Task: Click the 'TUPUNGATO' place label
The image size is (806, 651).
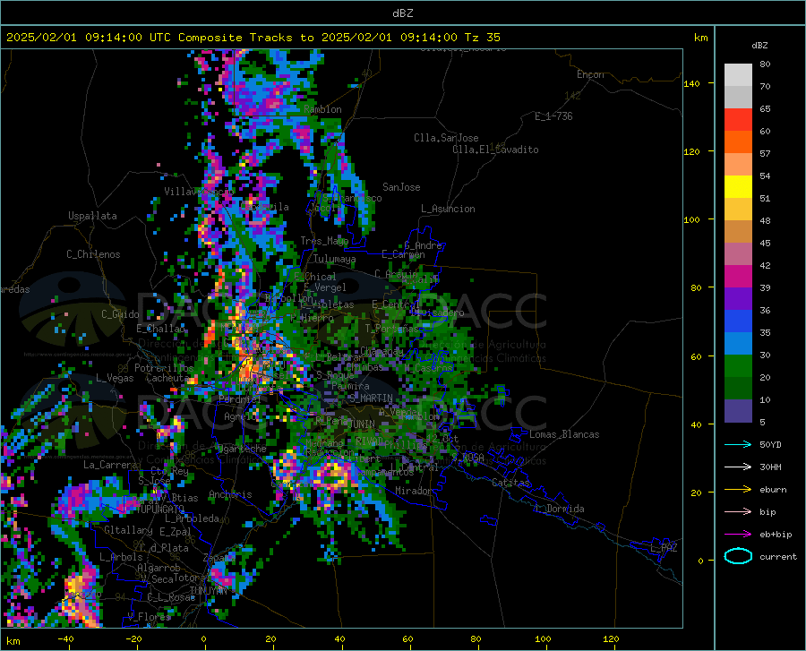Action: pyautogui.click(x=161, y=509)
